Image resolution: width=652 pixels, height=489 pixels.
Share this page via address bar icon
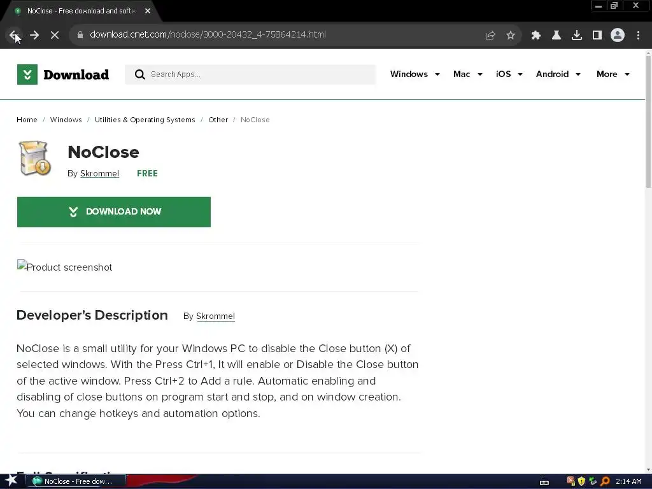coord(490,36)
